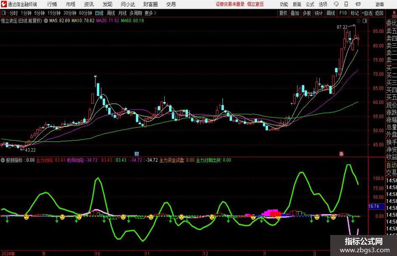The height and width of the screenshot is (256, 397).
Task: Click the mobile phone icon
Action: pyautogui.click(x=346, y=4)
